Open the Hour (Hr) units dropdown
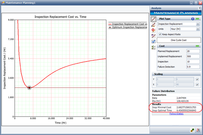 tap(198, 29)
